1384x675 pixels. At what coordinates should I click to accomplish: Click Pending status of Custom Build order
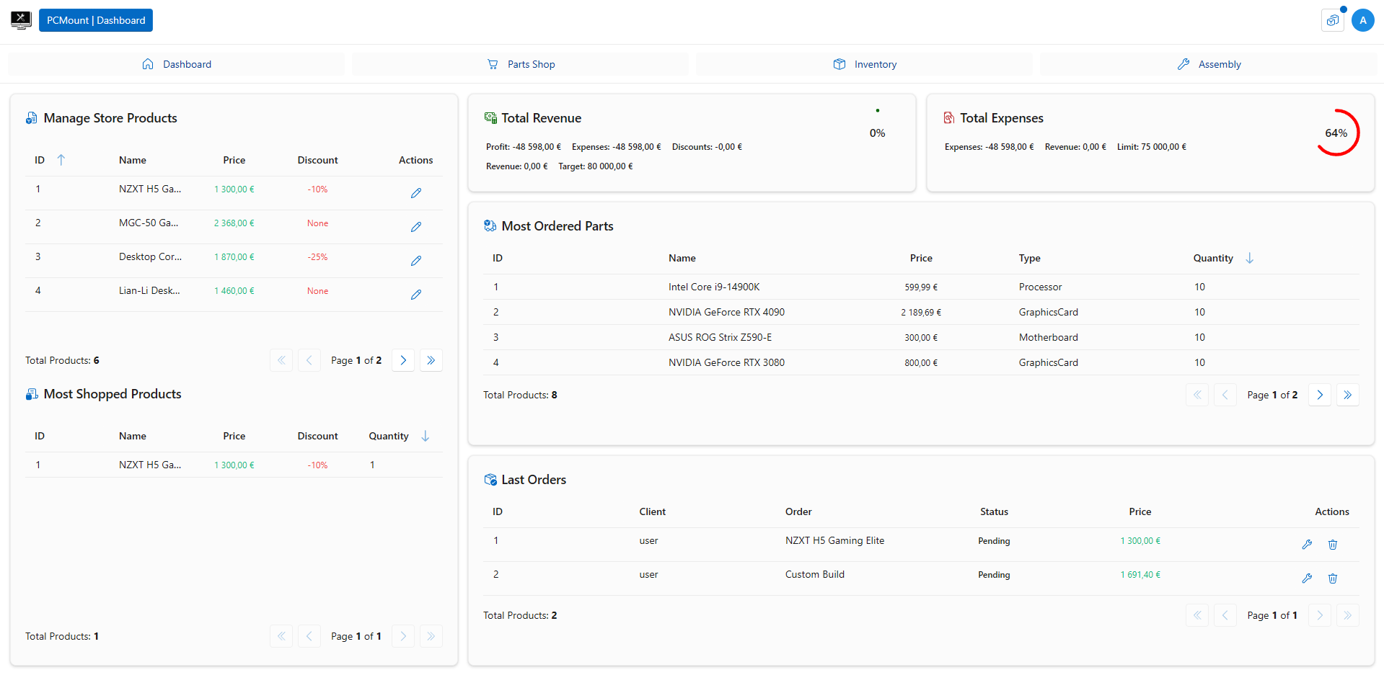click(x=994, y=574)
